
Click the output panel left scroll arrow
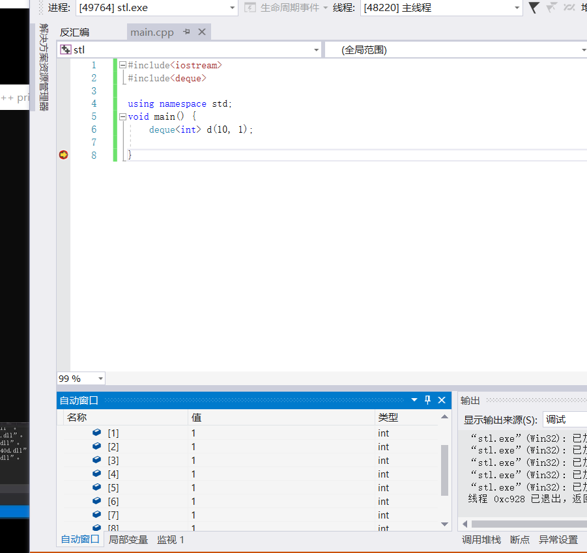465,524
